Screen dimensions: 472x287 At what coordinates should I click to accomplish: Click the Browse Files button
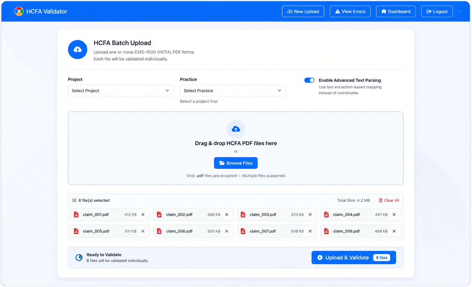(236, 163)
